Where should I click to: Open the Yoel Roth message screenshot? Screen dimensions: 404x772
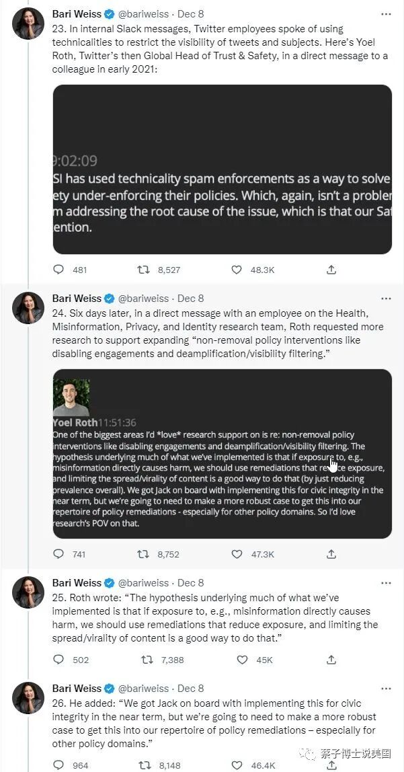(x=222, y=454)
